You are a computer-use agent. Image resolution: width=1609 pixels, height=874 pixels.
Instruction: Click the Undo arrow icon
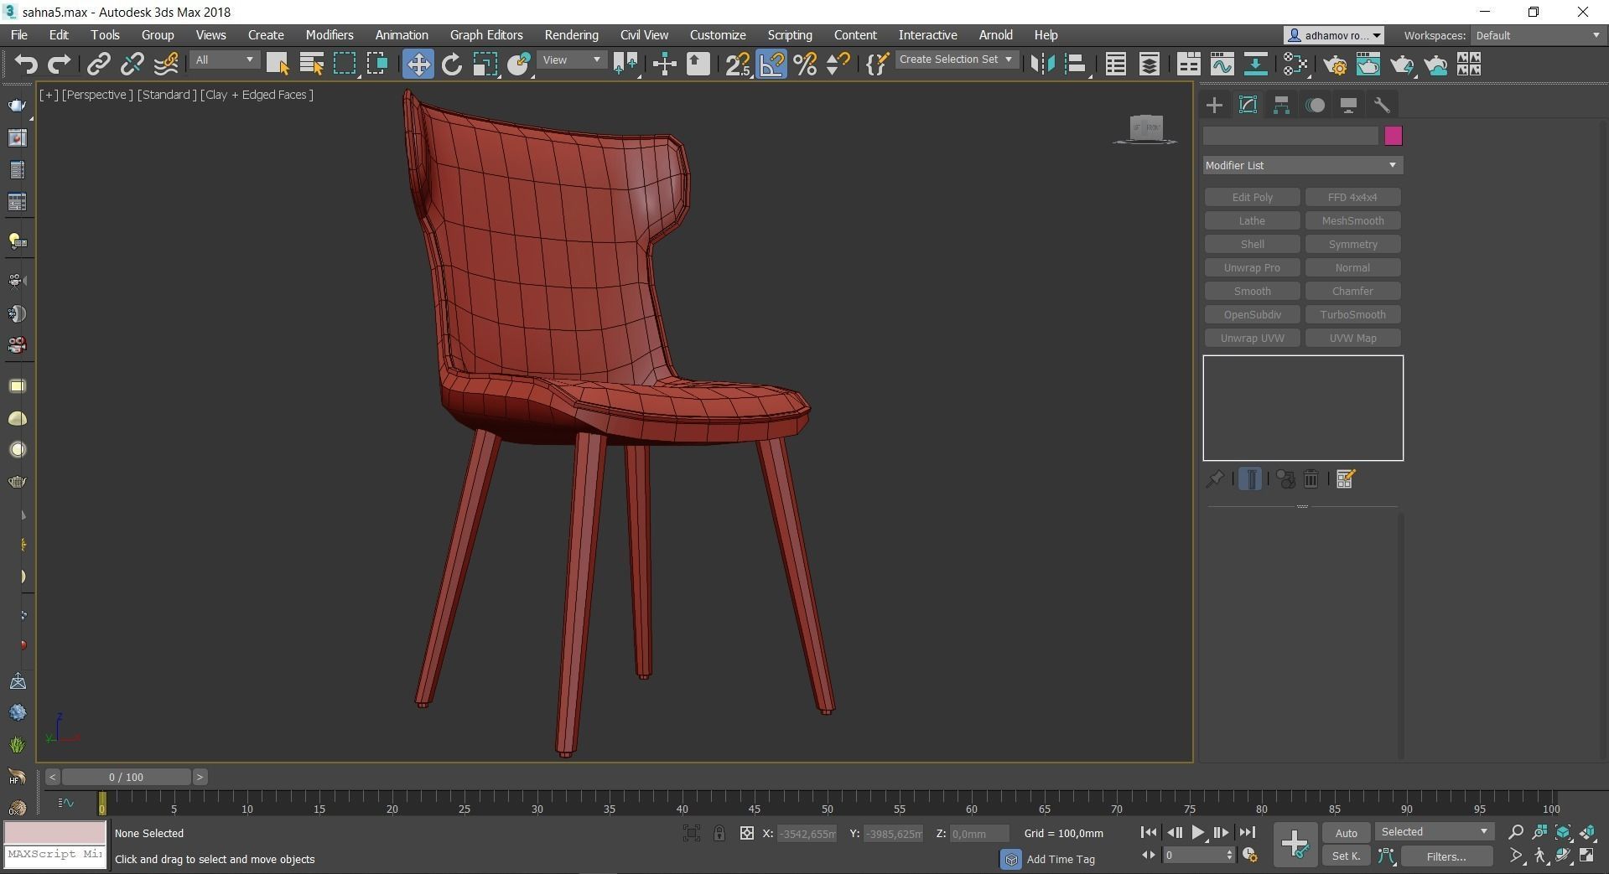tap(26, 65)
